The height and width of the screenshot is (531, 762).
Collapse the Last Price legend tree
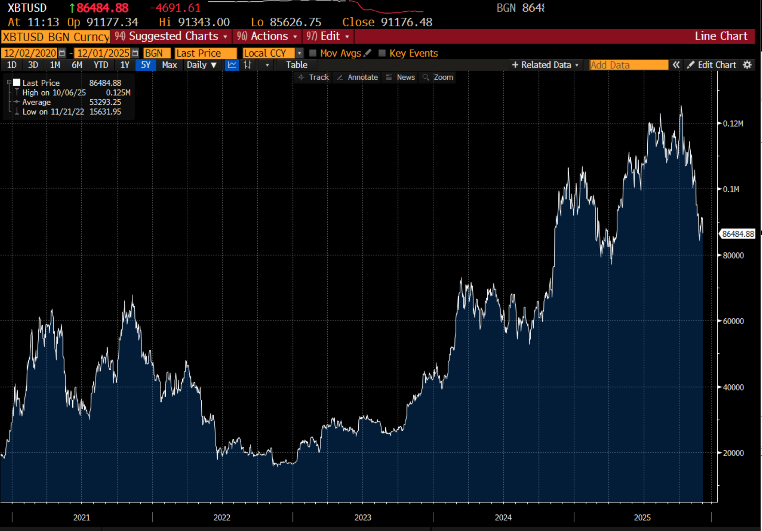click(9, 82)
